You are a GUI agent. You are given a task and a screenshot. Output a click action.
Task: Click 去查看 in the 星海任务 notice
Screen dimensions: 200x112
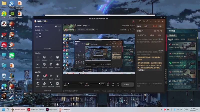[141, 70]
